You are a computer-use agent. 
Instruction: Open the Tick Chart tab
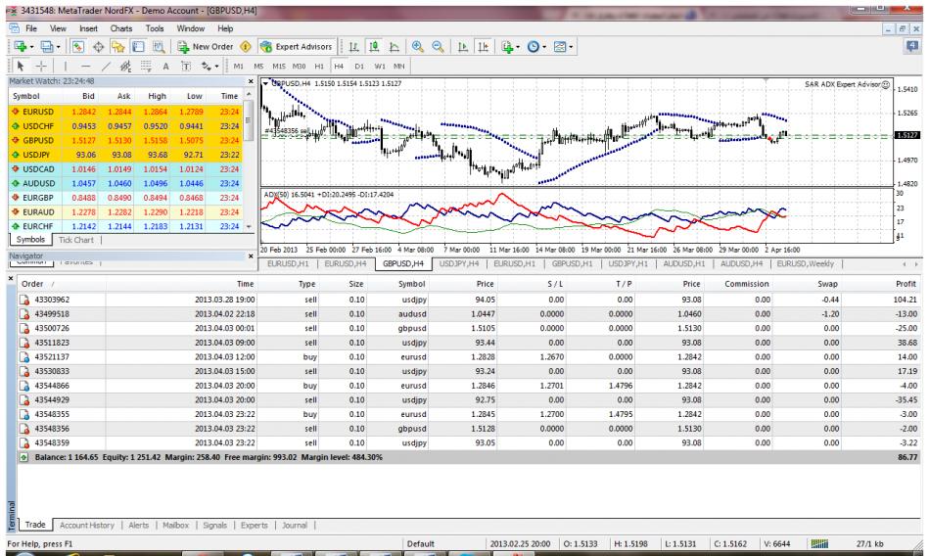pyautogui.click(x=76, y=239)
